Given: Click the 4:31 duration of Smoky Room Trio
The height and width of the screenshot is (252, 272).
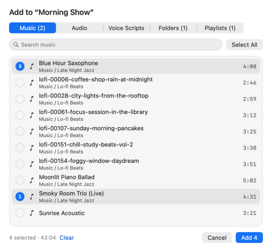Looking at the screenshot, I should tap(249, 196).
